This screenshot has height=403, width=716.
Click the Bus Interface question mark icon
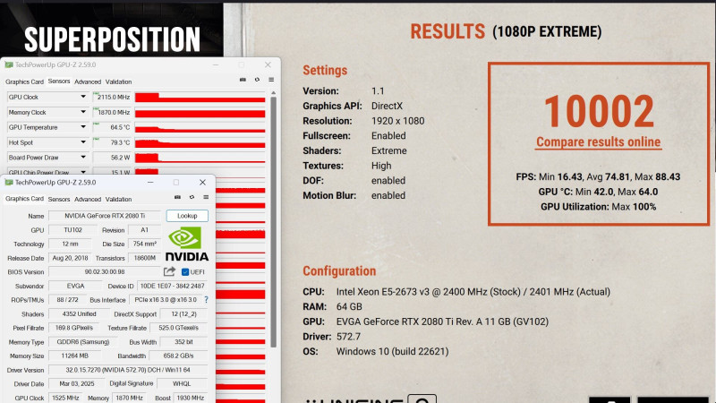[207, 300]
